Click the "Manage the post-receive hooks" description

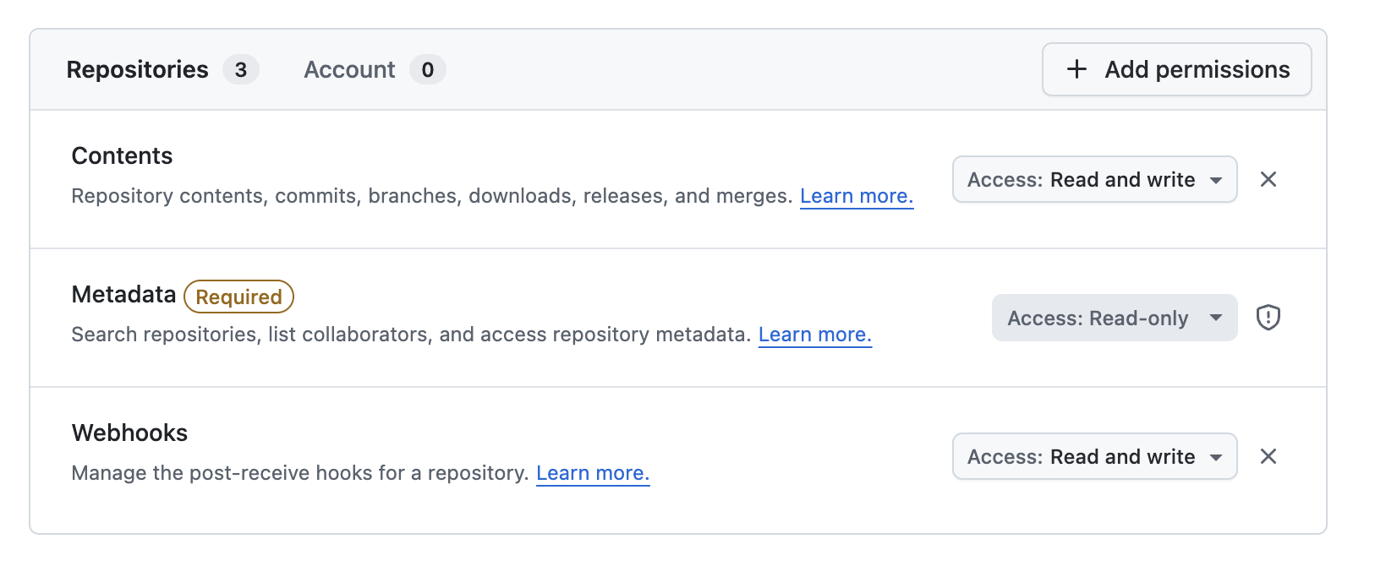(300, 473)
